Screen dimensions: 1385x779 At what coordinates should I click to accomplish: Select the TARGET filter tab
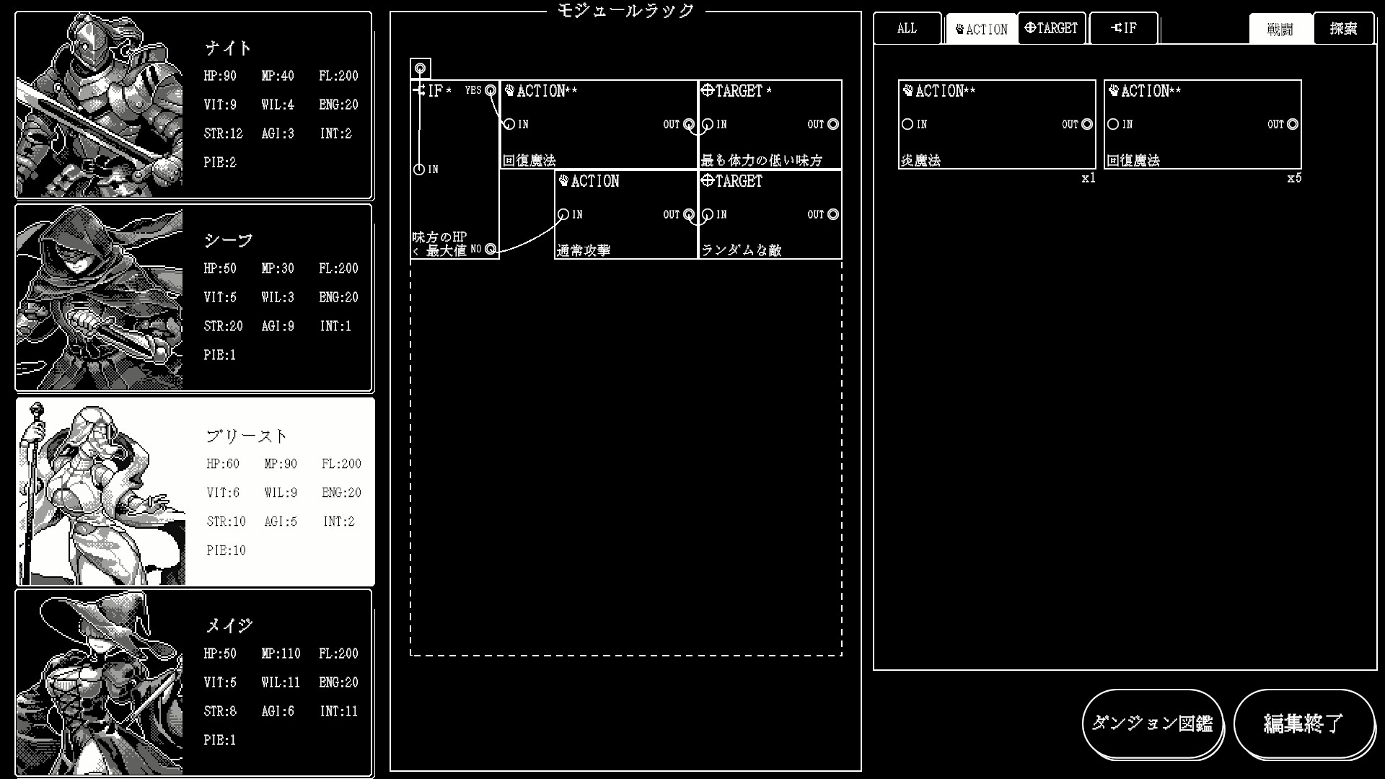pyautogui.click(x=1051, y=29)
